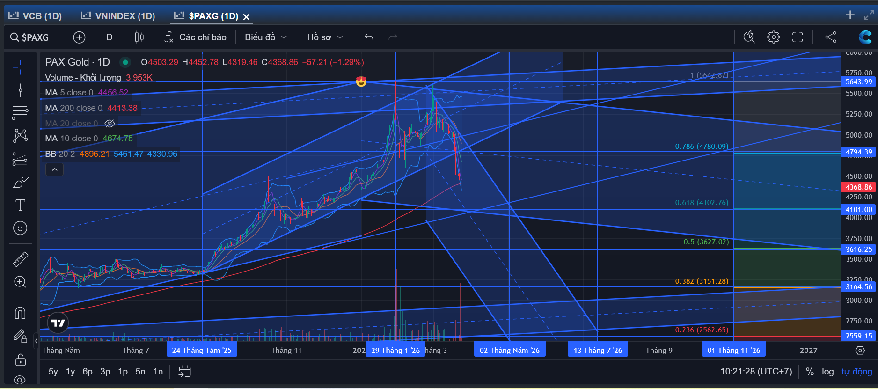The image size is (878, 389).
Task: Select the Text annotation tool
Action: (x=20, y=205)
